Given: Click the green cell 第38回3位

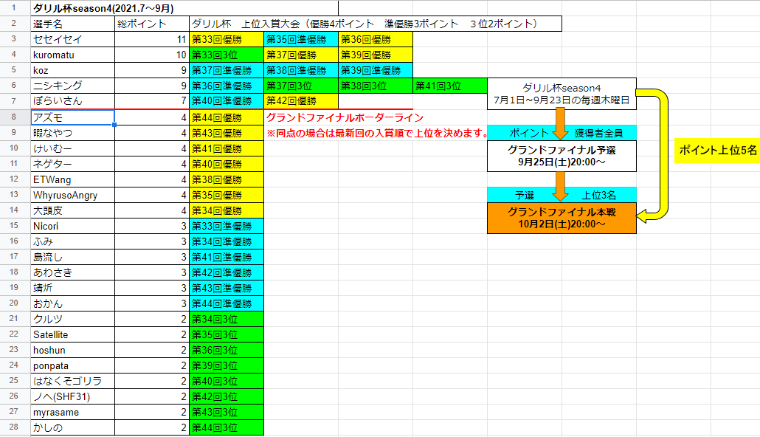Looking at the screenshot, I should point(376,86).
